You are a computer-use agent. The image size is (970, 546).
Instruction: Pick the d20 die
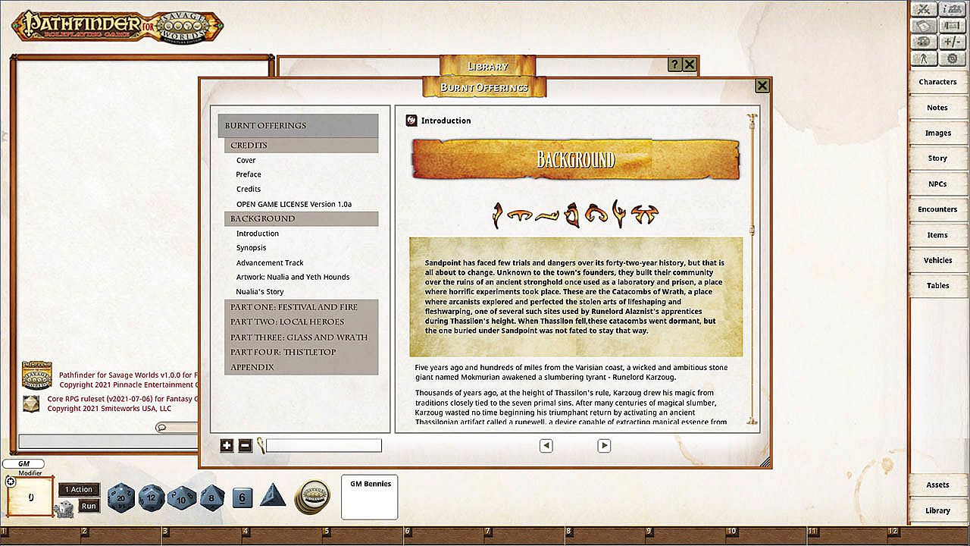[121, 497]
